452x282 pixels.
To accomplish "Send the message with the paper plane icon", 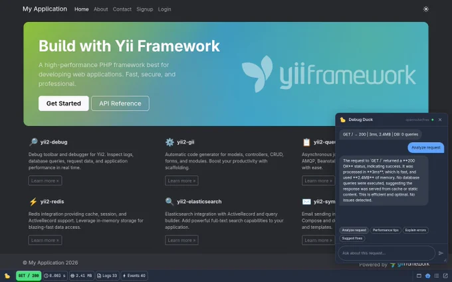I will point(441,253).
